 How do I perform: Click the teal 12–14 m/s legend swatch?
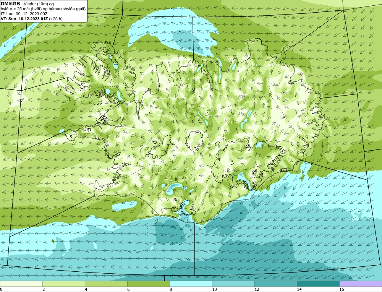coord(275,284)
